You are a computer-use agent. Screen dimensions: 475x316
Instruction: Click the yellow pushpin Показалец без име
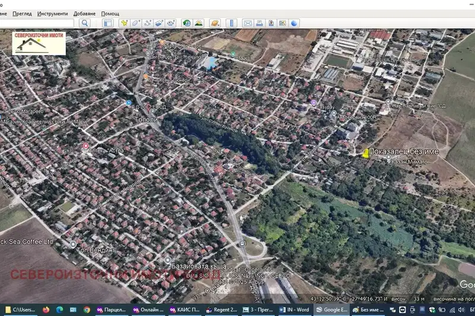[x=365, y=154]
